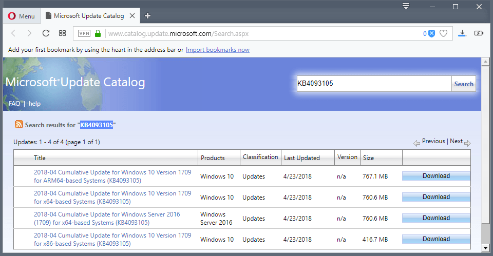Open the Speed Dial grid icon
The width and height of the screenshot is (493, 256).
62,33
